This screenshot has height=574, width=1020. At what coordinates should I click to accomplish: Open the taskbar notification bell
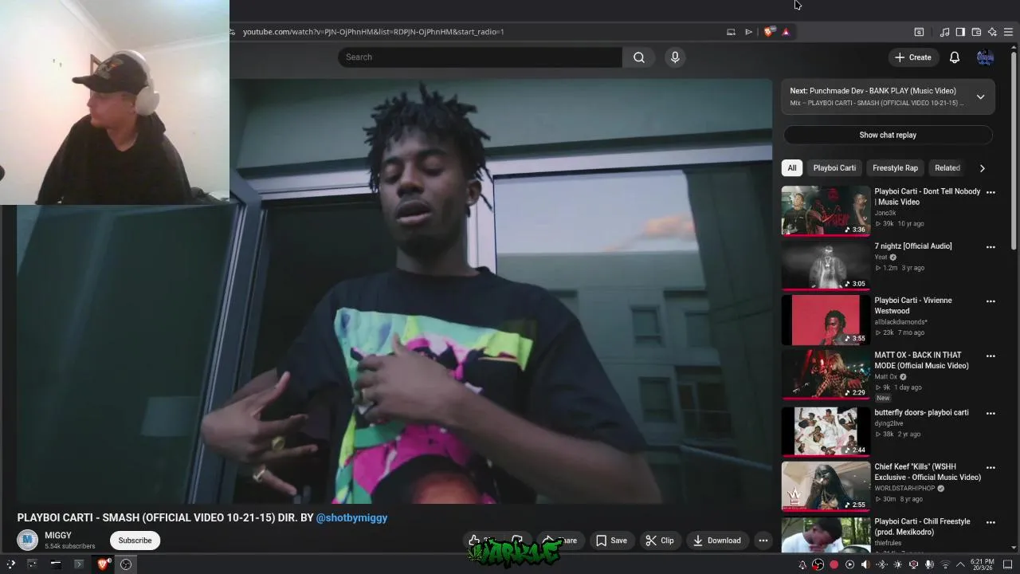point(802,564)
